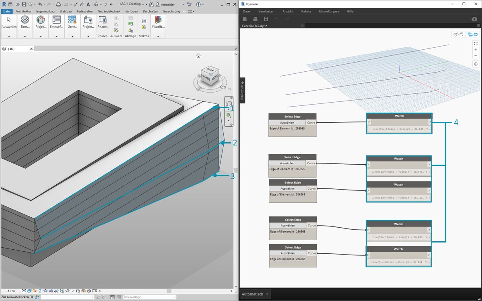Viewport: 482px width, 301px height.
Task: Open Dynamo Hilfe menu
Action: click(x=350, y=11)
